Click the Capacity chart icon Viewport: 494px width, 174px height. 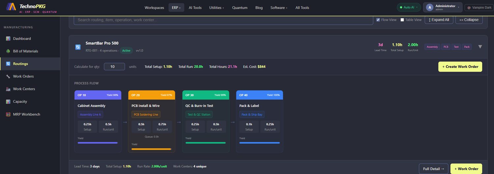(8, 102)
